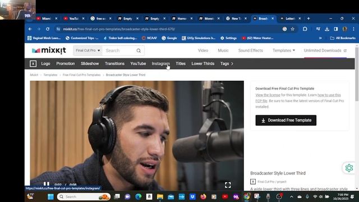
Task: Open the NCAAF bookmark
Action: click(x=149, y=38)
